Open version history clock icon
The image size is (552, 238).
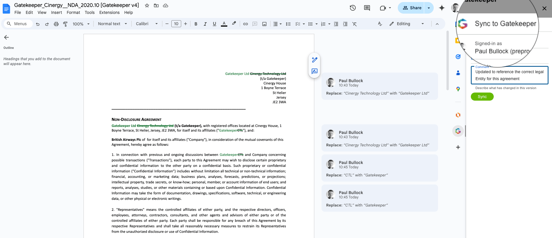[x=353, y=8]
